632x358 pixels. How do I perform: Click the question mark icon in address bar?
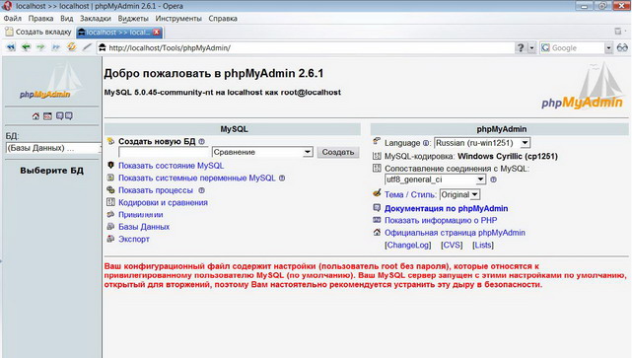[521, 47]
